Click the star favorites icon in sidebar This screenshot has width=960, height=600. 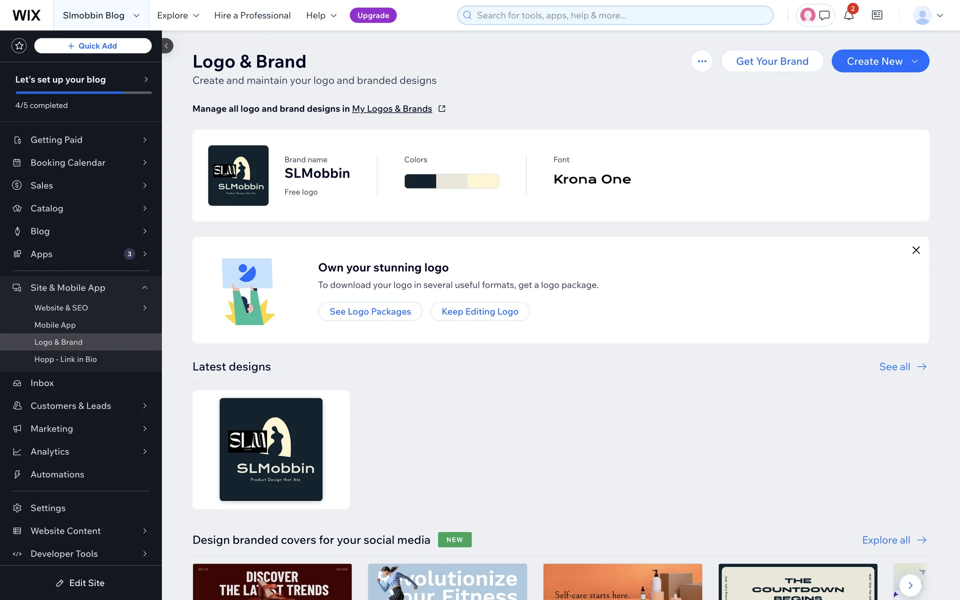point(19,46)
